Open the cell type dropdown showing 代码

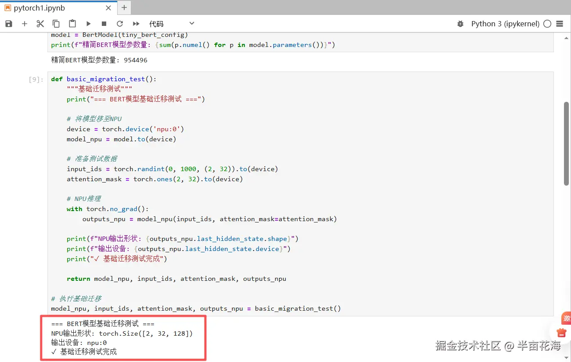[172, 24]
